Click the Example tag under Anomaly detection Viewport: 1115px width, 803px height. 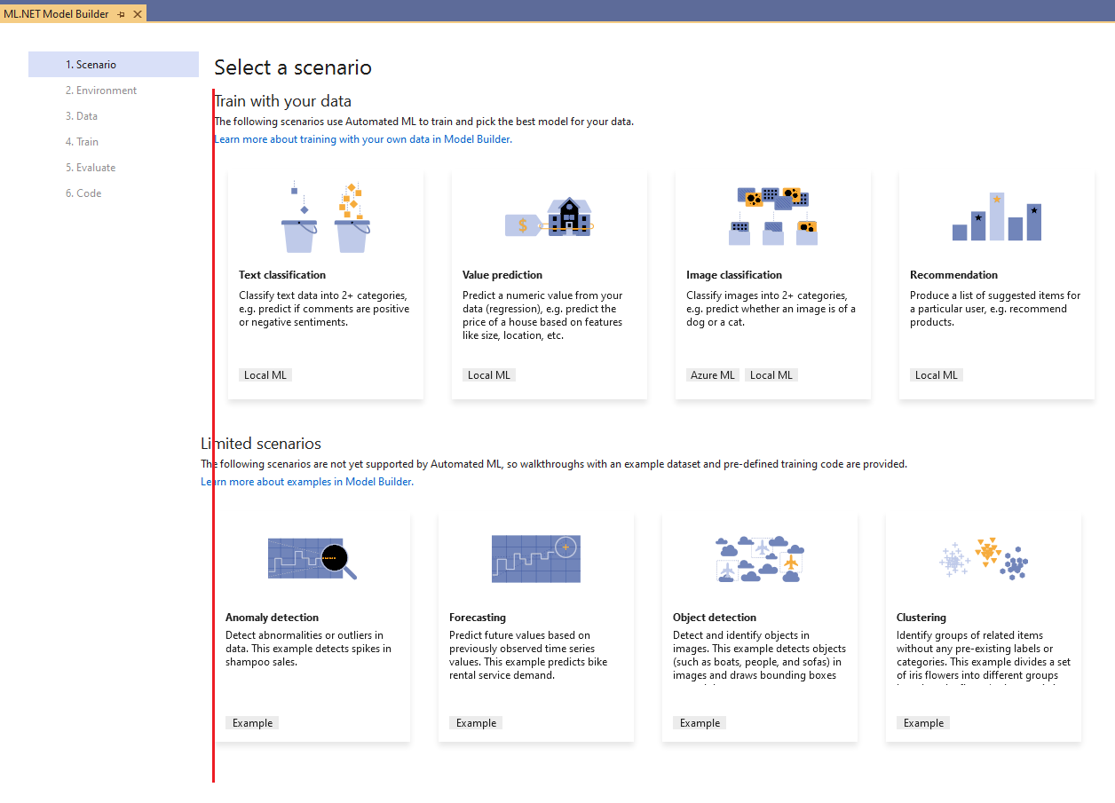(x=252, y=722)
